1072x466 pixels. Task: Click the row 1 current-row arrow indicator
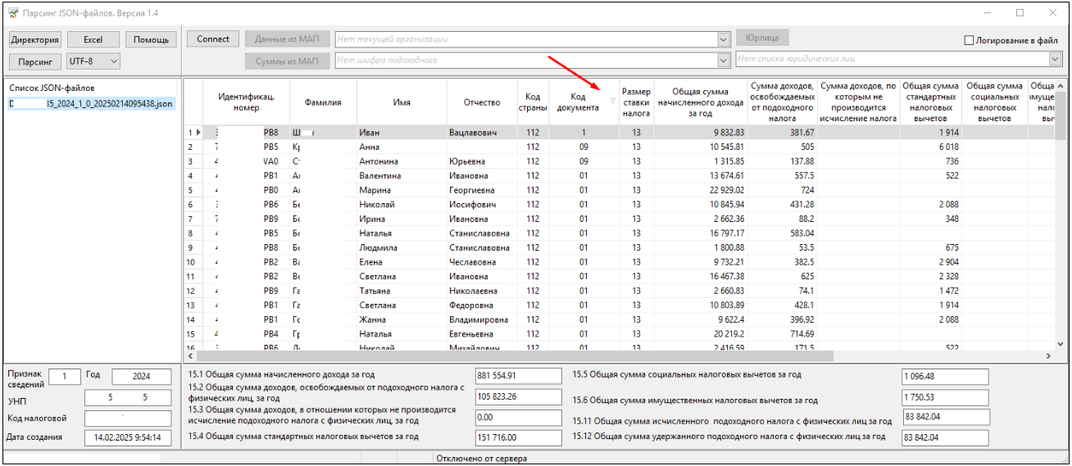tap(198, 133)
